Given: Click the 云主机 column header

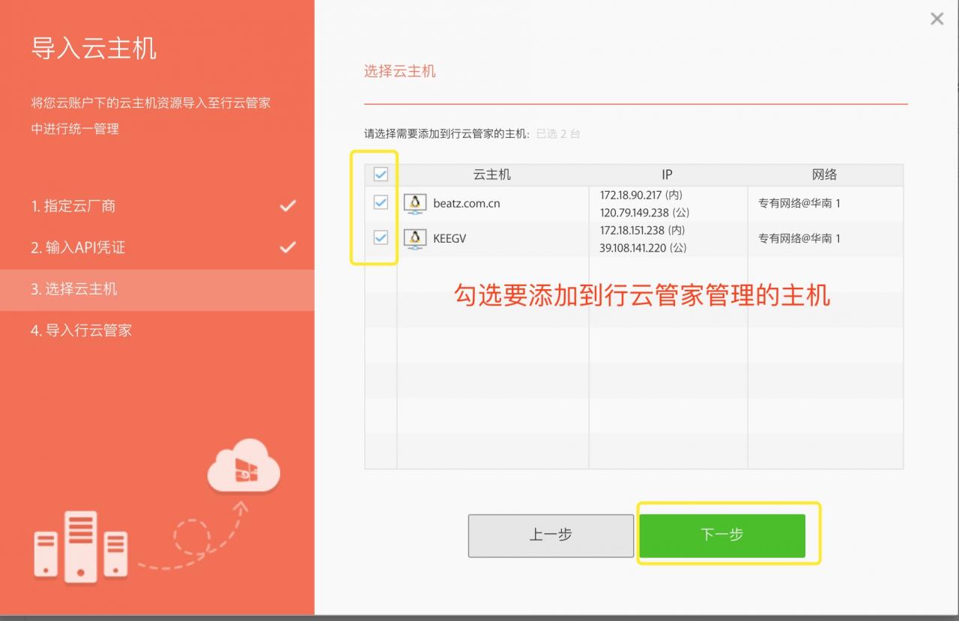Looking at the screenshot, I should (x=492, y=175).
